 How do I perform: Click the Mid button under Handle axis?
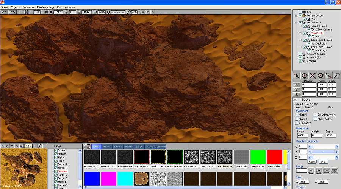pos(323,161)
